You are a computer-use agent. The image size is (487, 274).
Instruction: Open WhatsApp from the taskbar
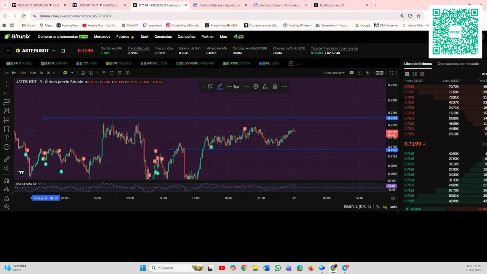pyautogui.click(x=277, y=268)
